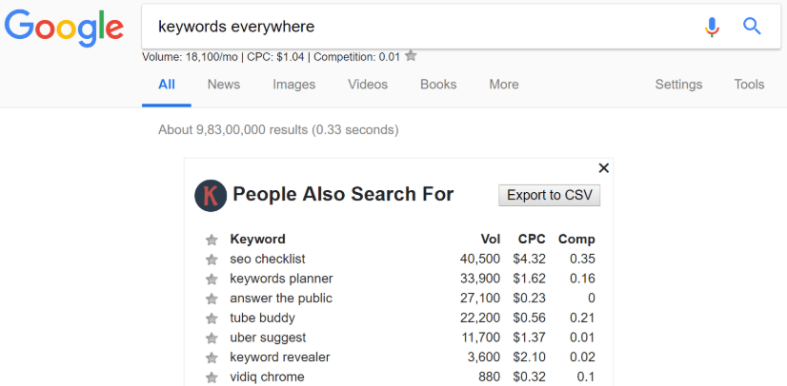This screenshot has height=386, width=787.
Task: Star the seo checklist keyword
Action: [x=212, y=260]
